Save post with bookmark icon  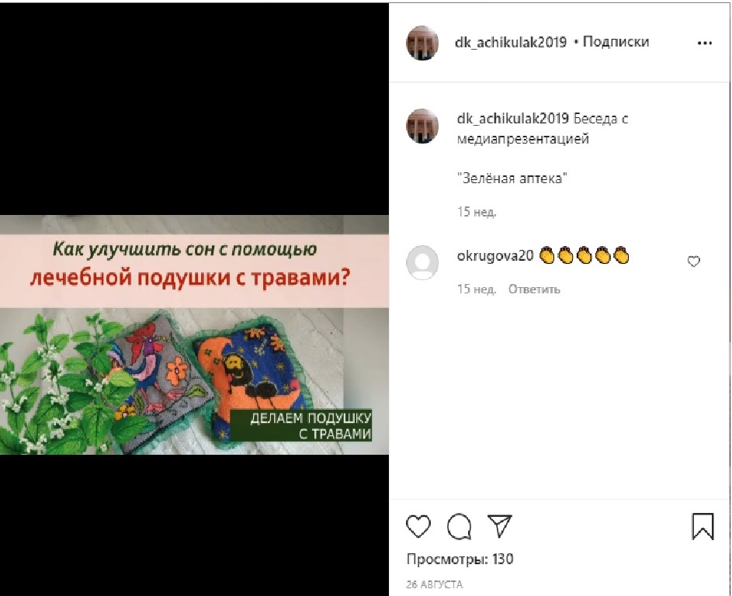point(703,526)
